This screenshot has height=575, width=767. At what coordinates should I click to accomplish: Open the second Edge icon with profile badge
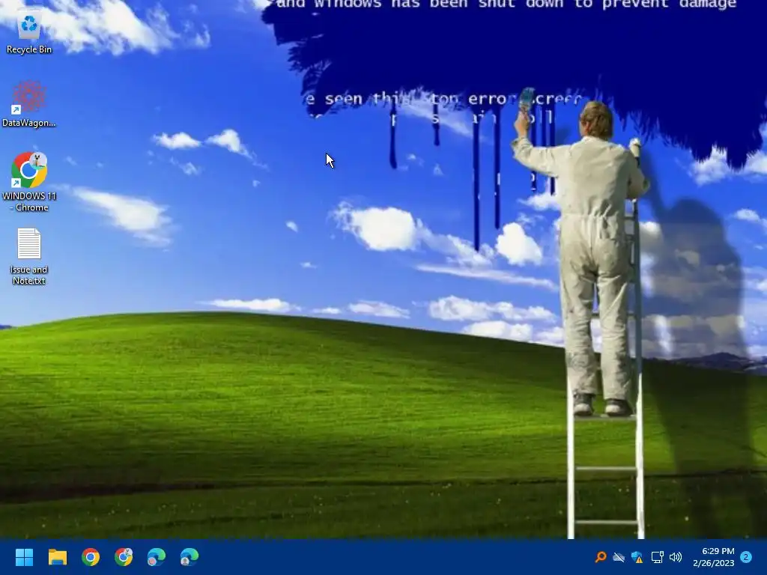pyautogui.click(x=190, y=557)
